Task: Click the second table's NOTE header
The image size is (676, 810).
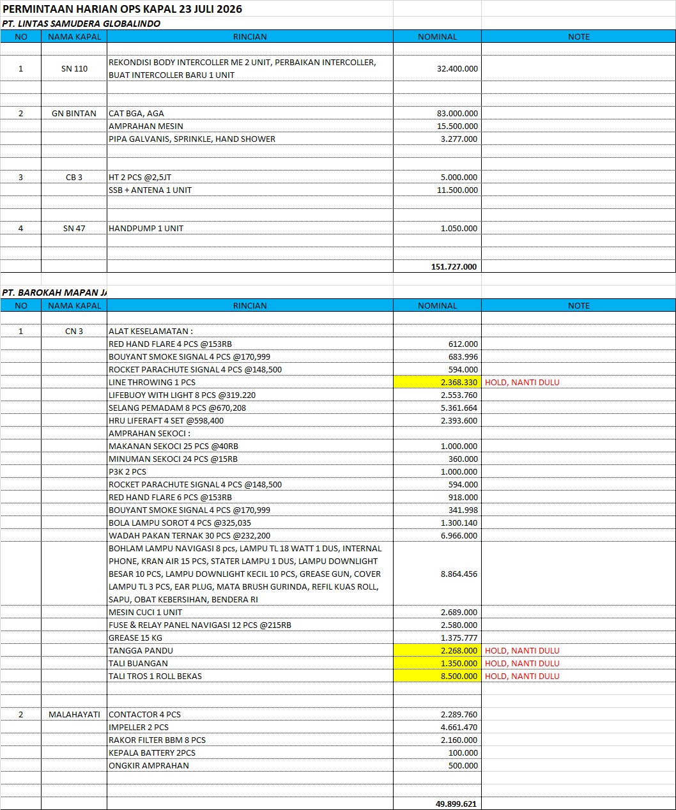Action: pyautogui.click(x=578, y=305)
